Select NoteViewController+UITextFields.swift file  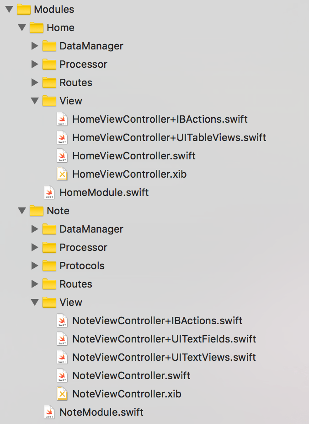[x=164, y=339]
